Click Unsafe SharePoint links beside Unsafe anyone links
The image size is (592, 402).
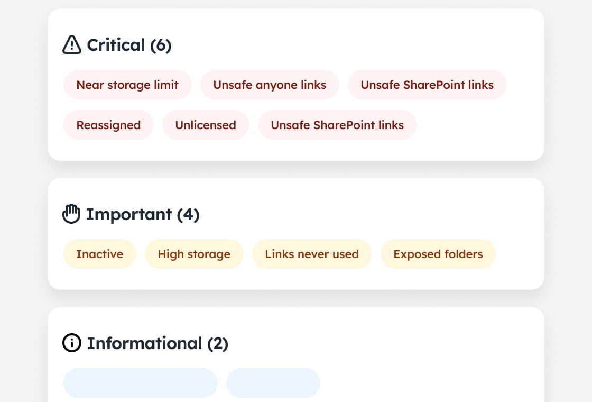pyautogui.click(x=427, y=85)
